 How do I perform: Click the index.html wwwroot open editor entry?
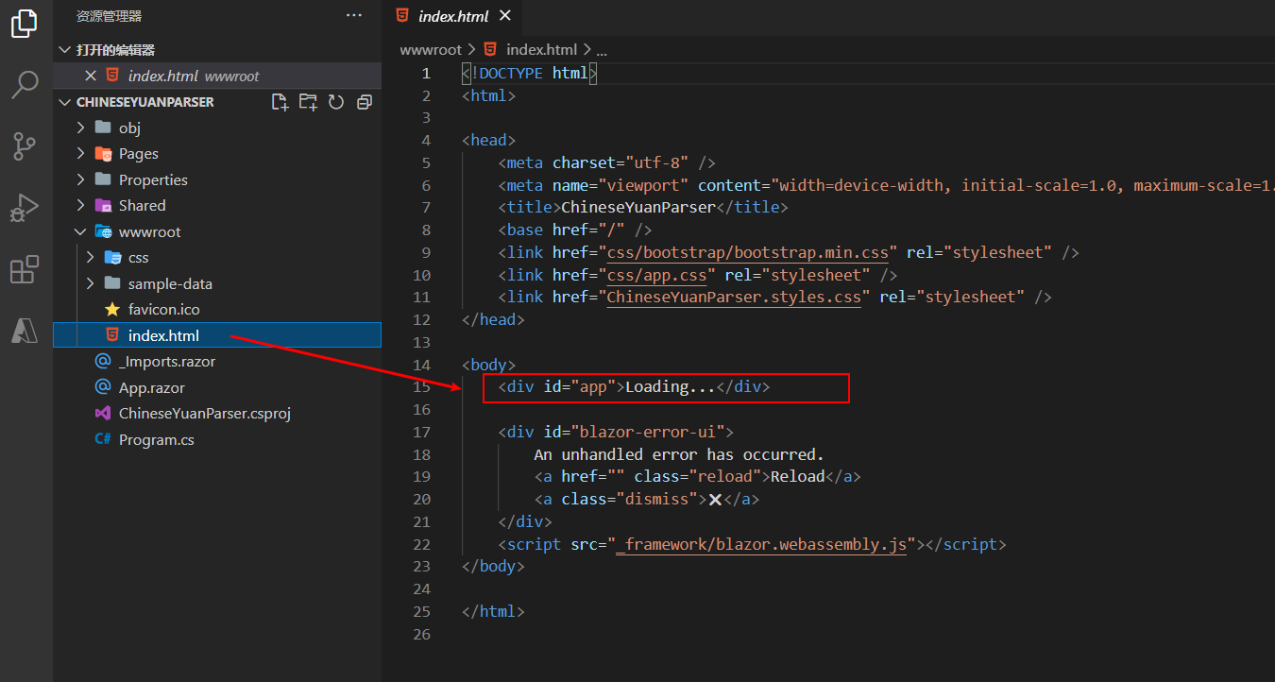[x=217, y=76]
